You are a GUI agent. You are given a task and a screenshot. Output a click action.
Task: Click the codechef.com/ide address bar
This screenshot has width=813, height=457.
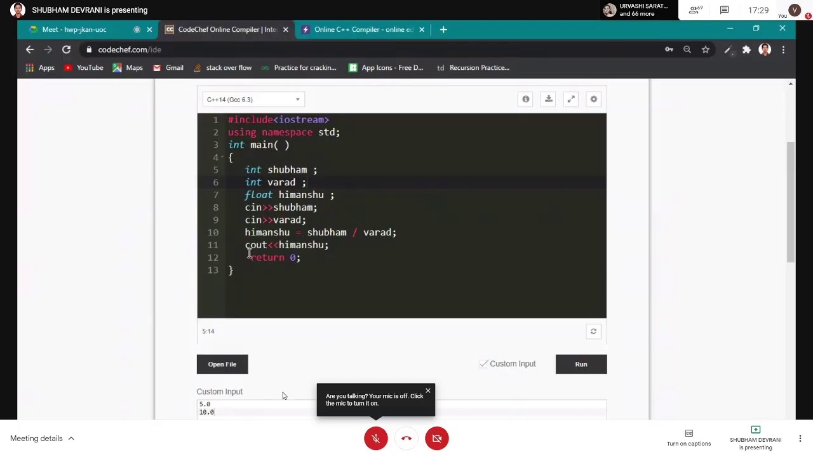pyautogui.click(x=130, y=50)
